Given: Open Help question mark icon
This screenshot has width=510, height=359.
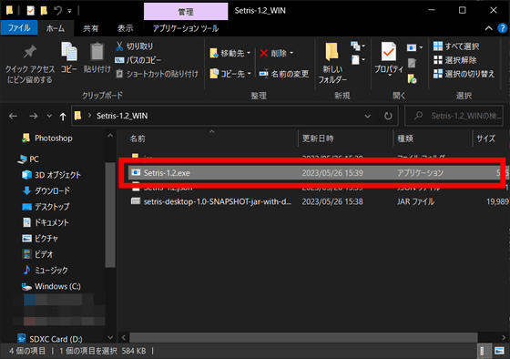Looking at the screenshot, I should pos(503,28).
